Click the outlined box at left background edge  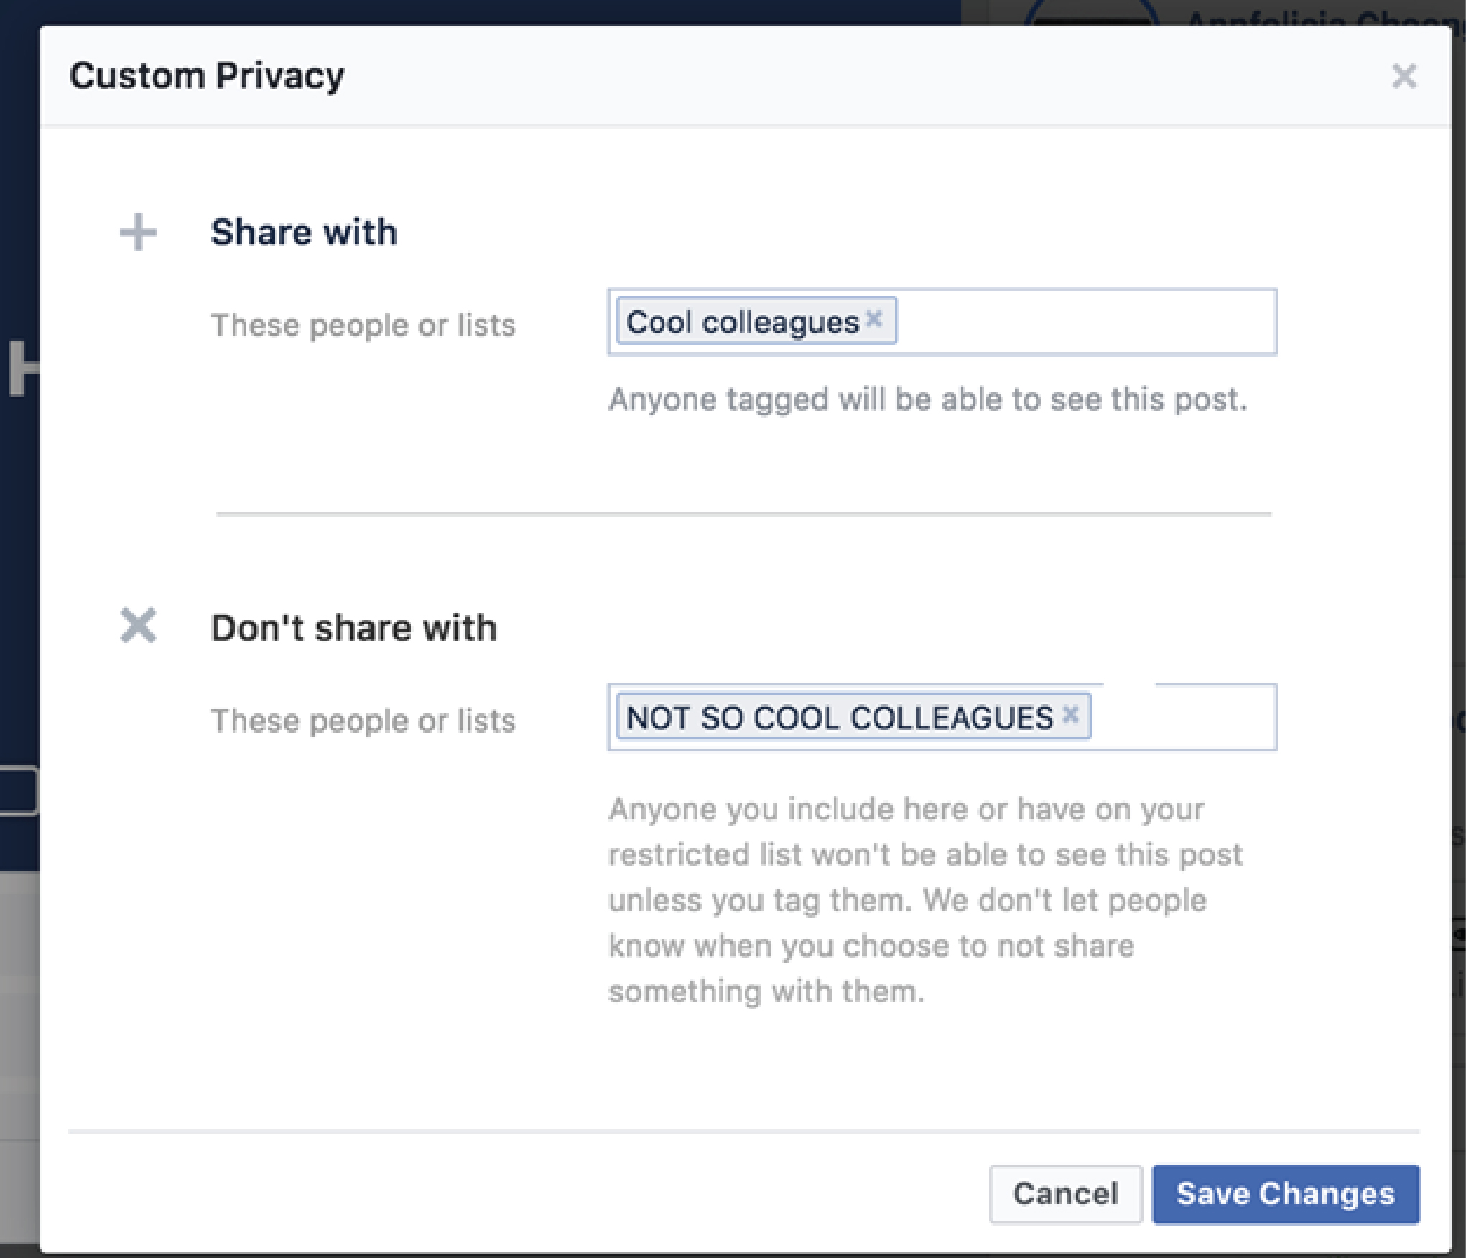(17, 790)
